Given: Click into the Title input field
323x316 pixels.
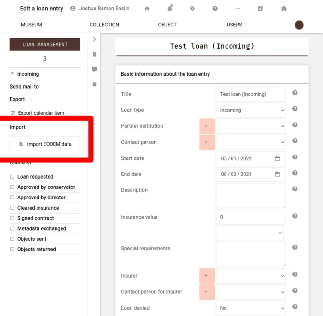Looking at the screenshot, I should 251,94.
